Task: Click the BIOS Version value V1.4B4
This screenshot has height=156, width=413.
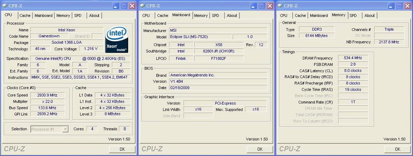Action: click(x=218, y=81)
